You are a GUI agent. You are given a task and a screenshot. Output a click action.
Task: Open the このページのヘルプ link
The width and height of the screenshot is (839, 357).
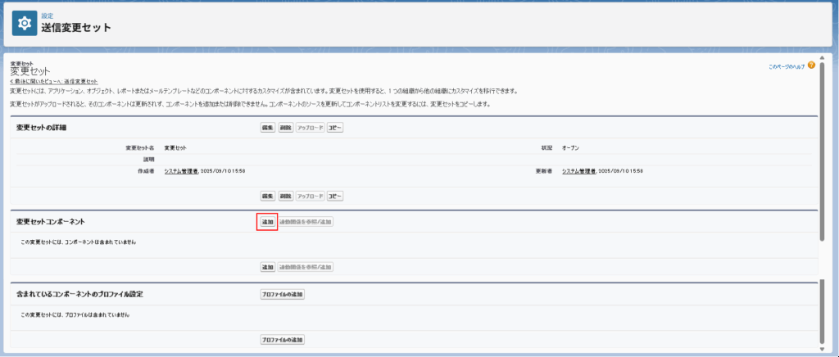tap(787, 66)
